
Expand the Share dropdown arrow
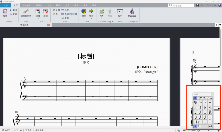102,18
